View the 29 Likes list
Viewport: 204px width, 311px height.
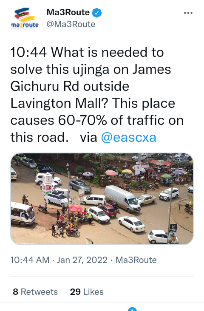coord(87,292)
